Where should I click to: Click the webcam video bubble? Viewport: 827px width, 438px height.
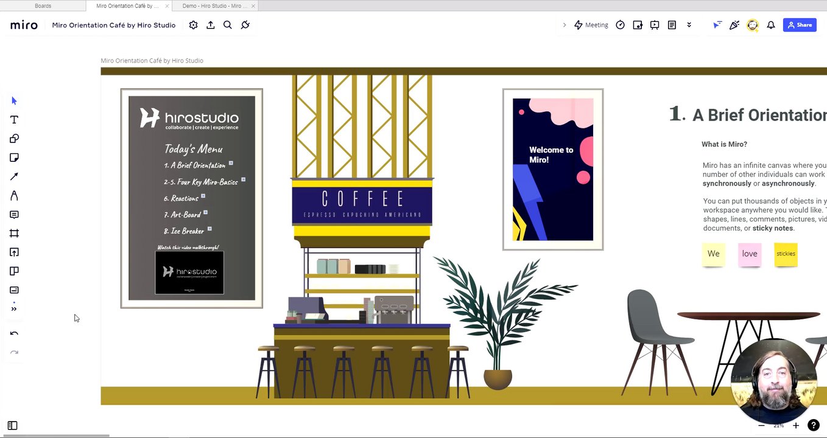[774, 380]
